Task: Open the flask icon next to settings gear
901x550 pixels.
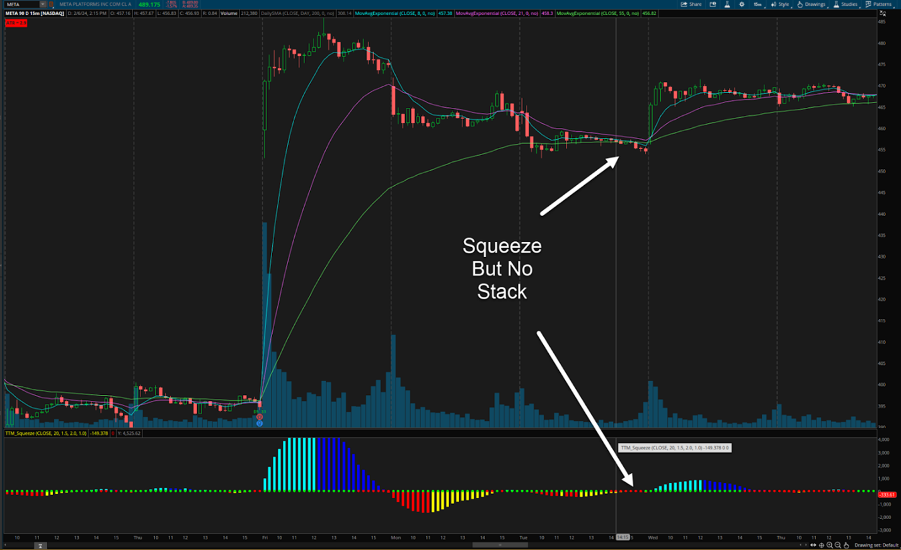Action: [727, 4]
